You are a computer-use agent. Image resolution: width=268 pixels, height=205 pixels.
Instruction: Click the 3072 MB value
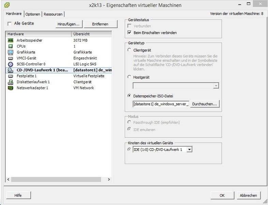(80, 40)
